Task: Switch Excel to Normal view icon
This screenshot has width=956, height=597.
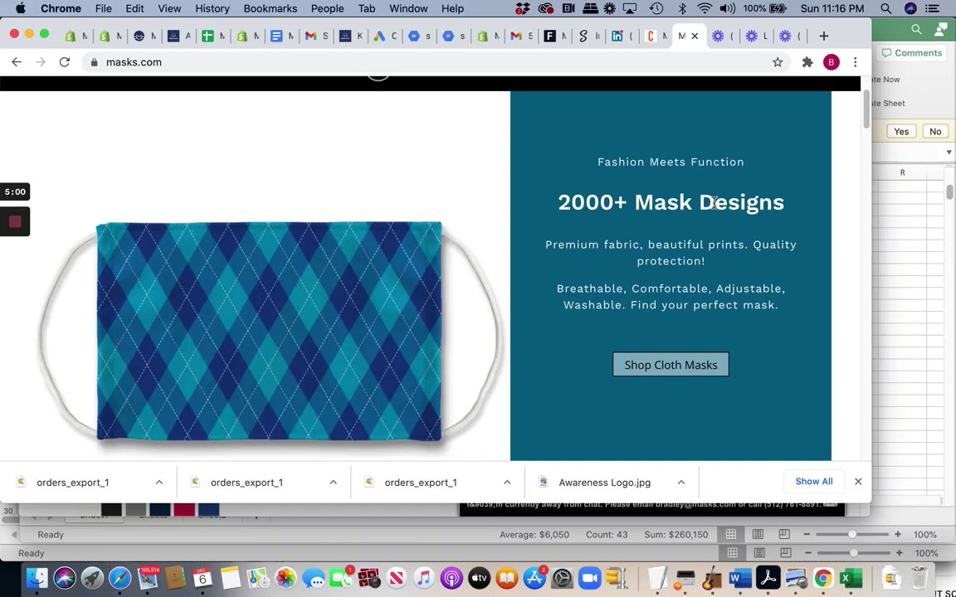Action: point(731,534)
